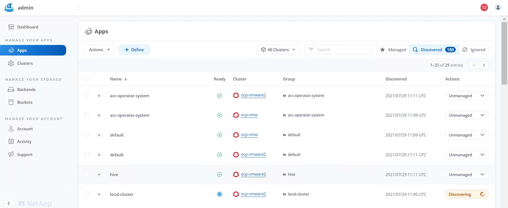Screen dimensions: 508x208
Task: Open the user profile avatar icon
Action: click(x=498, y=8)
